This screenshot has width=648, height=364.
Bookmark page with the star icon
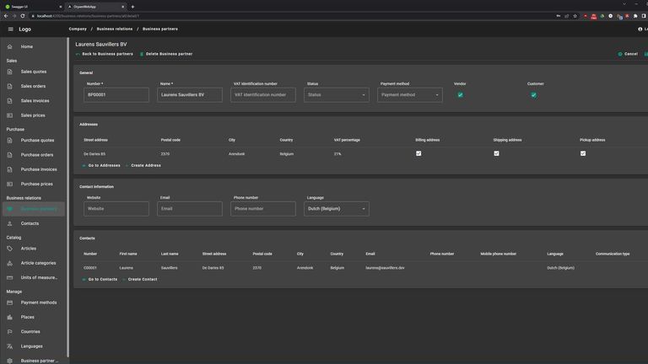(576, 16)
